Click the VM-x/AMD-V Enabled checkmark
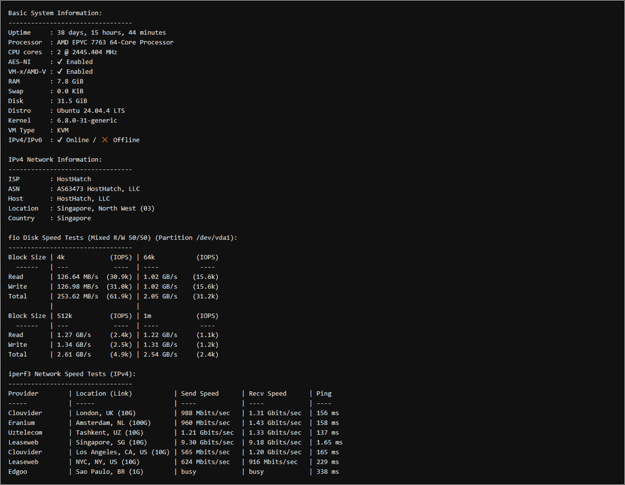The height and width of the screenshot is (485, 625). pos(60,71)
